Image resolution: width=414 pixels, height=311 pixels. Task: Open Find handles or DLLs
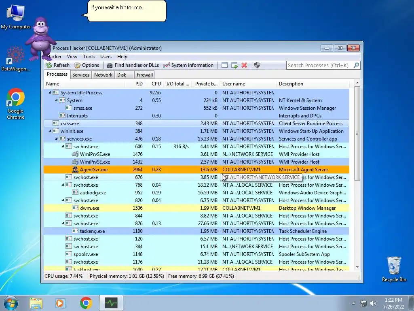133,65
